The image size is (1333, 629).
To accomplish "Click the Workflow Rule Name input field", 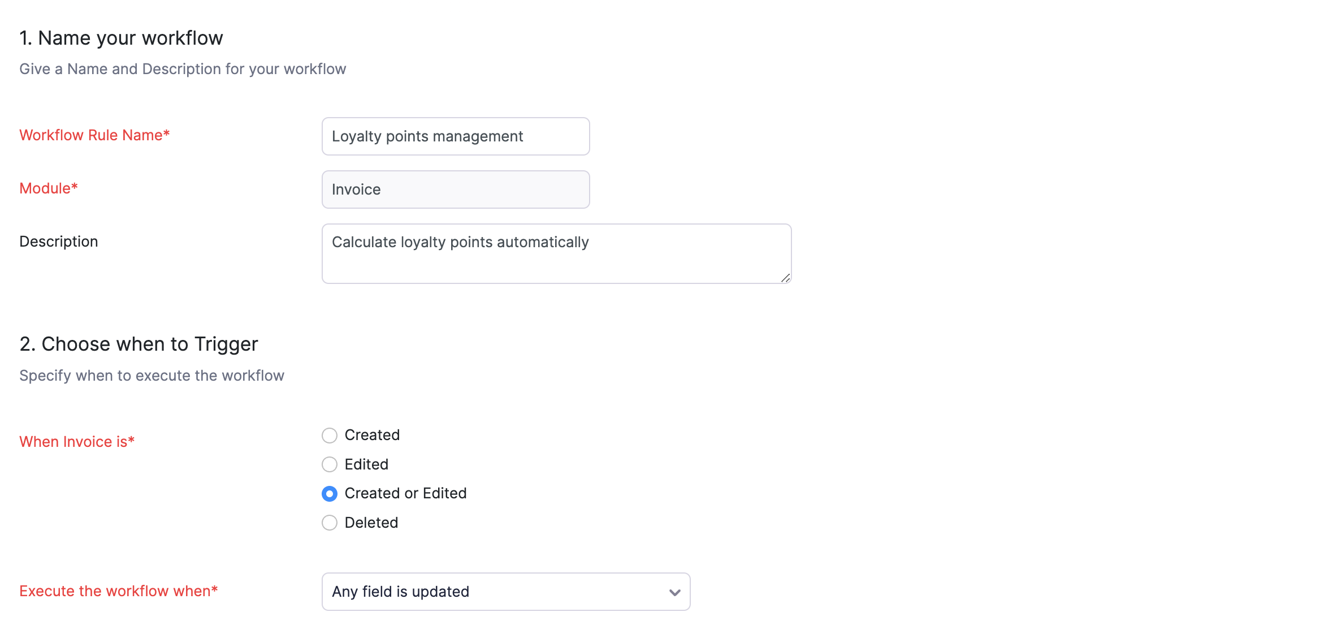I will click(x=455, y=136).
